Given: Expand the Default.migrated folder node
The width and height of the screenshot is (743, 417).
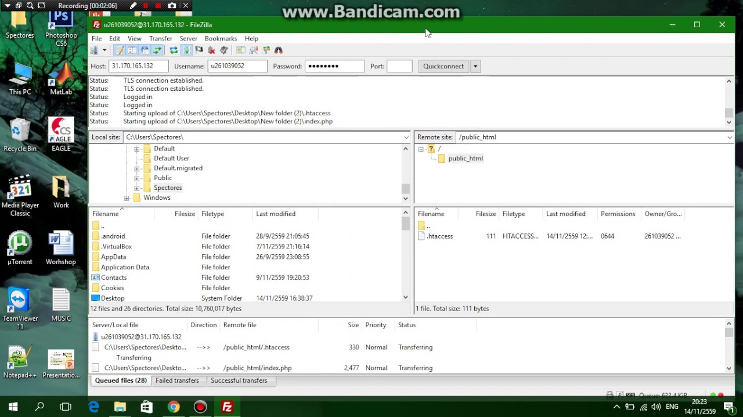Looking at the screenshot, I should point(137,169).
